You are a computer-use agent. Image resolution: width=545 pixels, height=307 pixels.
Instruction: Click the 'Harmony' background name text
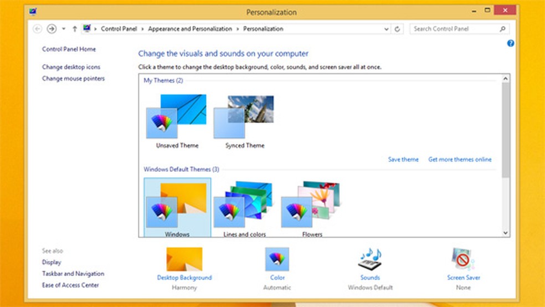click(x=184, y=288)
